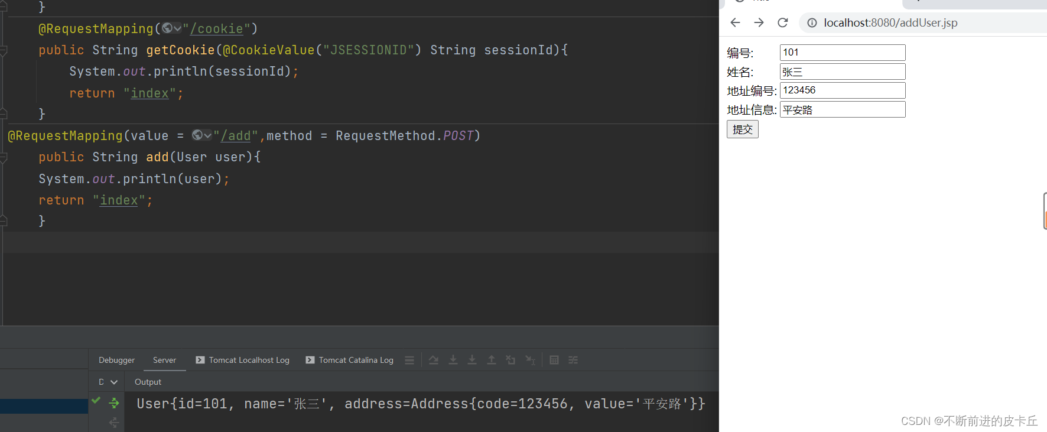Expand the chevron next to "/add" globe
Image resolution: width=1047 pixels, height=432 pixels.
pos(207,135)
